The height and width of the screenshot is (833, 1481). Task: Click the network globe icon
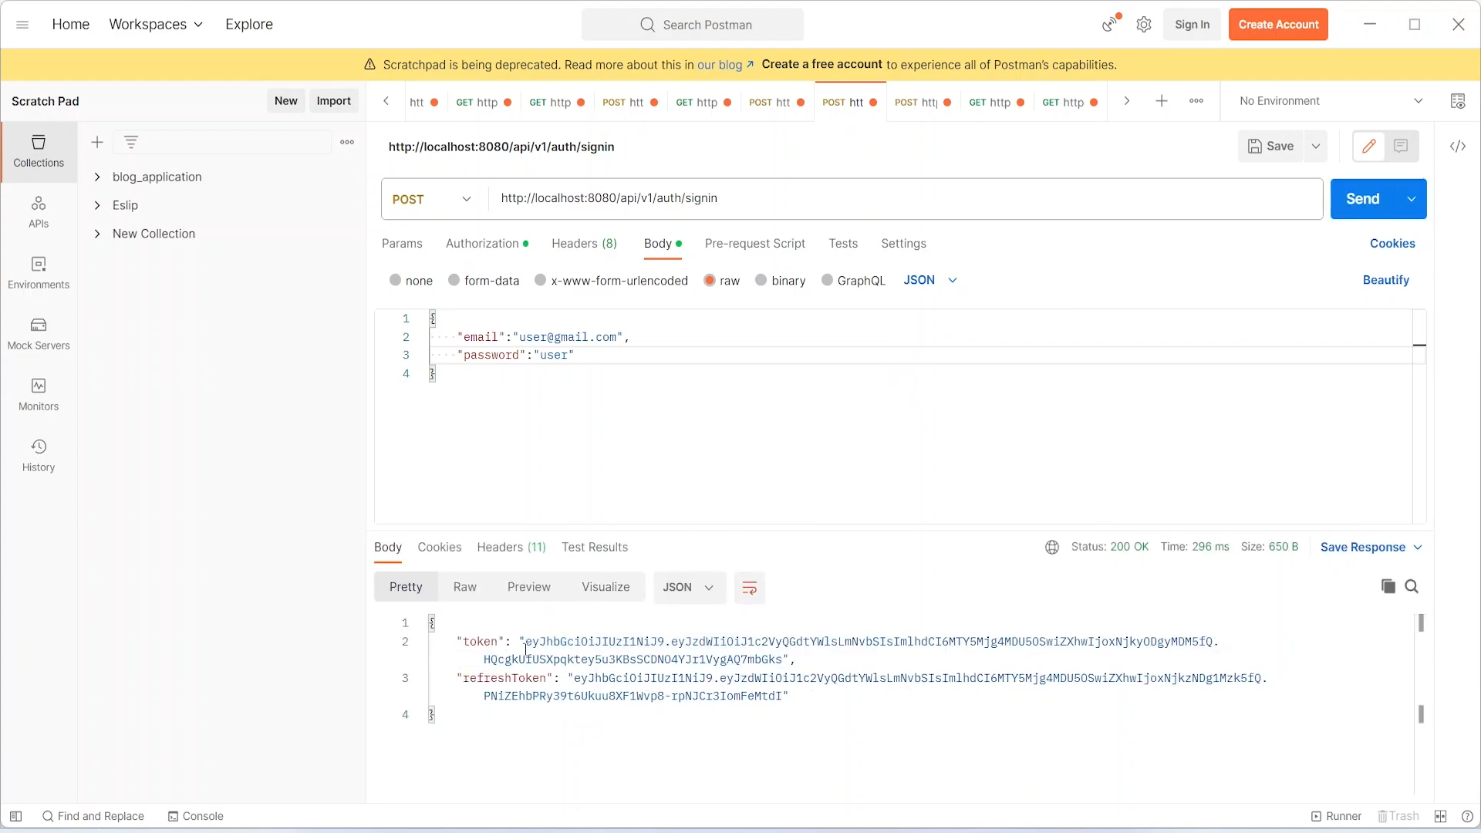(1052, 547)
